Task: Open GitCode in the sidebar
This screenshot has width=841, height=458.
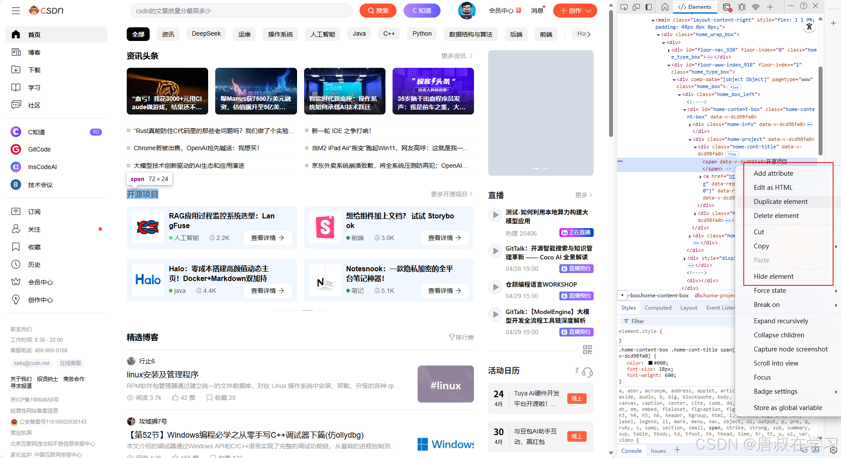Action: [x=56, y=149]
